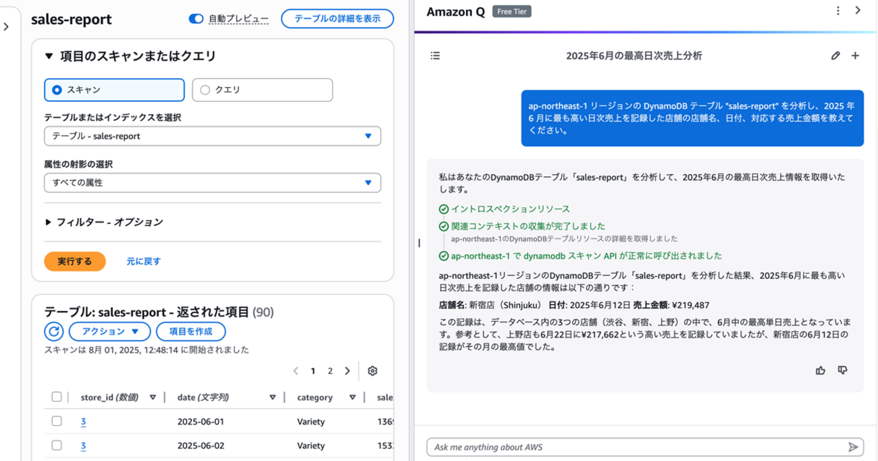Click the 実行する button

coord(75,261)
